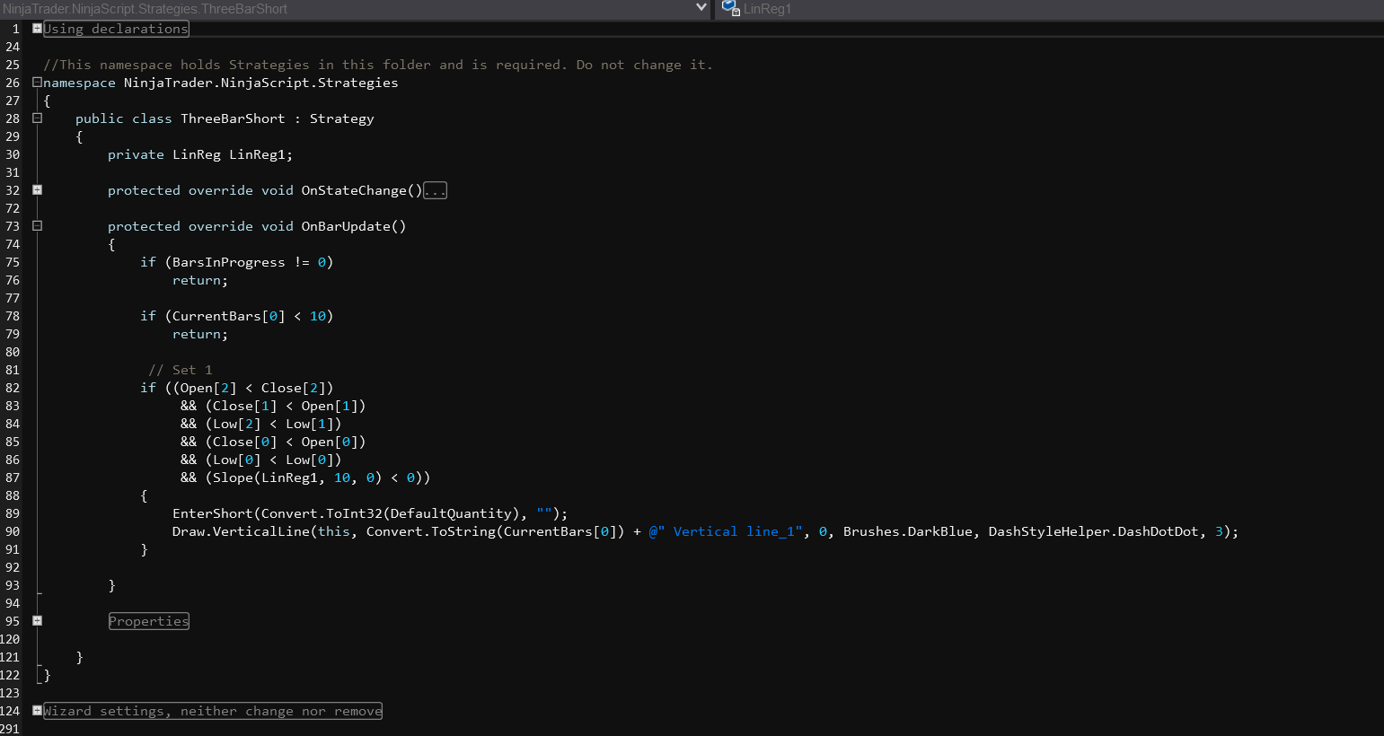Collapse the ThreeBarShort class on line 28
The image size is (1384, 736).
coord(37,118)
